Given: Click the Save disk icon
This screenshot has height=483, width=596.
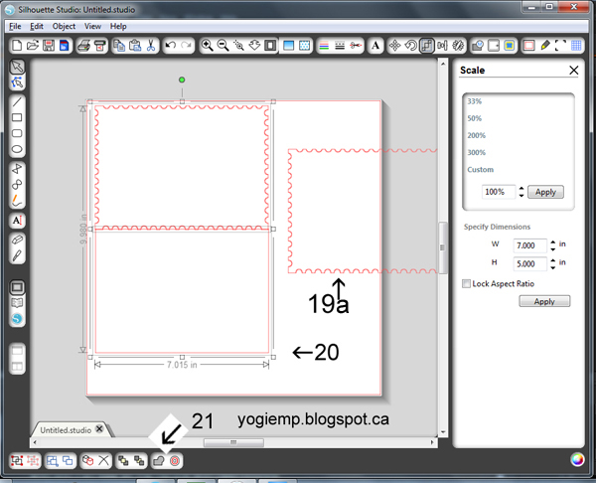Looking at the screenshot, I should point(48,46).
